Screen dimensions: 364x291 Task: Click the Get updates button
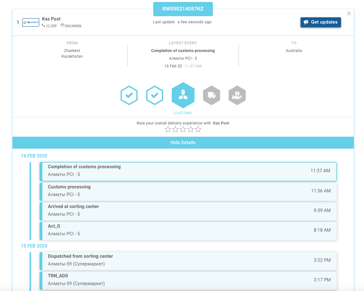point(321,22)
